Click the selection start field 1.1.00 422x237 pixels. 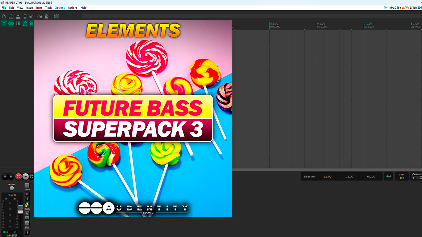(327, 177)
